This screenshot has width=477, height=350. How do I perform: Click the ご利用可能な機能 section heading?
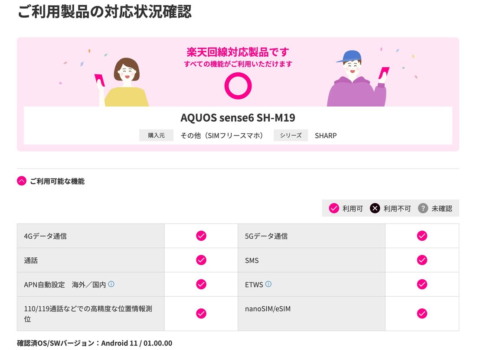click(x=57, y=181)
